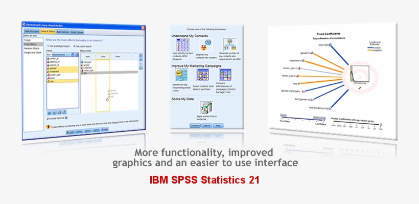The height and width of the screenshot is (204, 419).
Task: Click the target distribution thumbnail in chart center
Action: (360, 74)
